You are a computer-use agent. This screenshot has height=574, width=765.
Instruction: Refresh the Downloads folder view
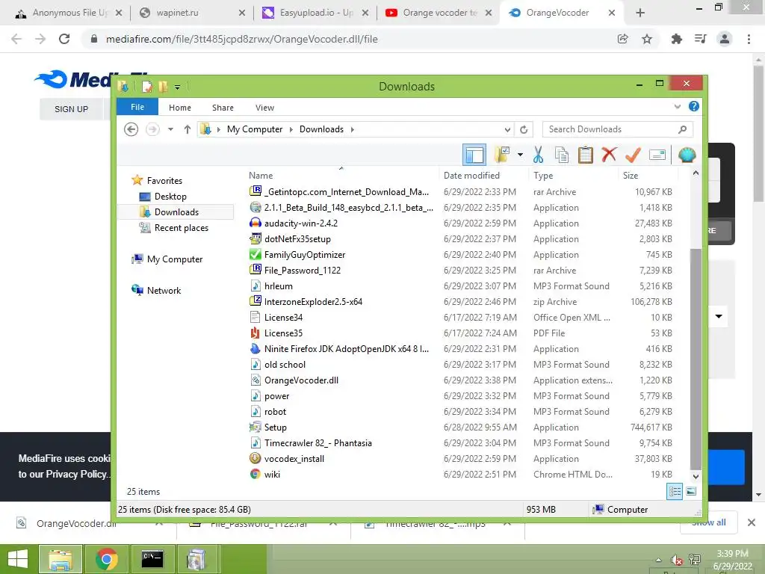click(x=524, y=130)
